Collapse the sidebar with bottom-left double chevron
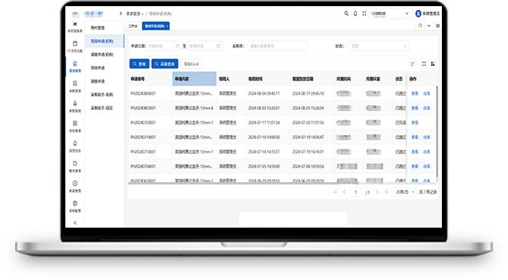 pyautogui.click(x=75, y=222)
